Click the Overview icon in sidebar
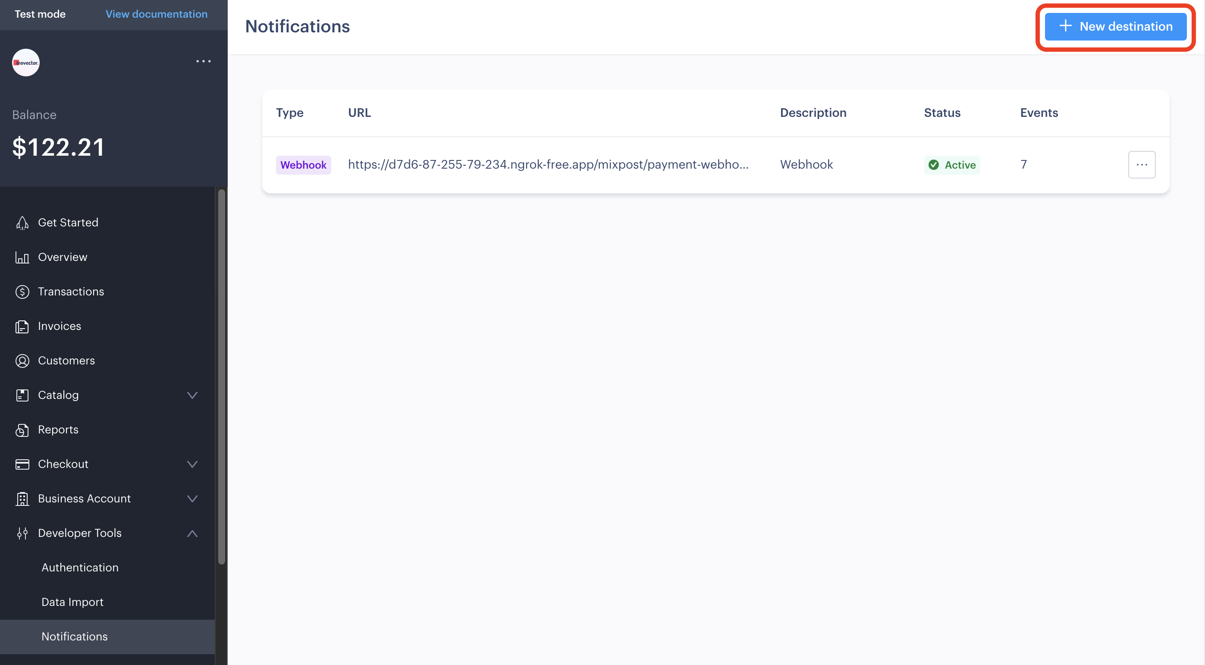The height and width of the screenshot is (665, 1205). pyautogui.click(x=22, y=256)
